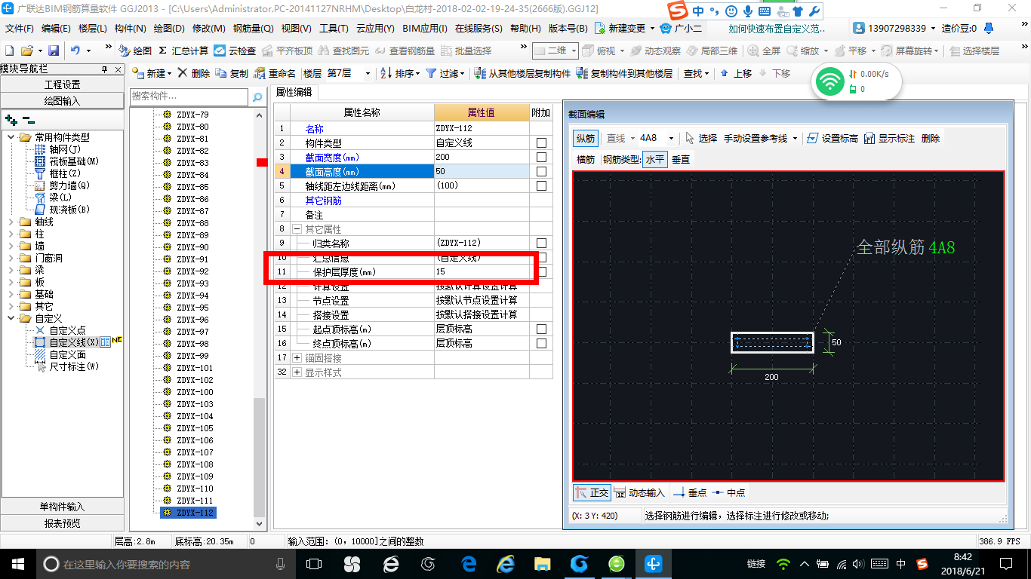Click 选择 pointer tool in section editor

pyautogui.click(x=701, y=138)
